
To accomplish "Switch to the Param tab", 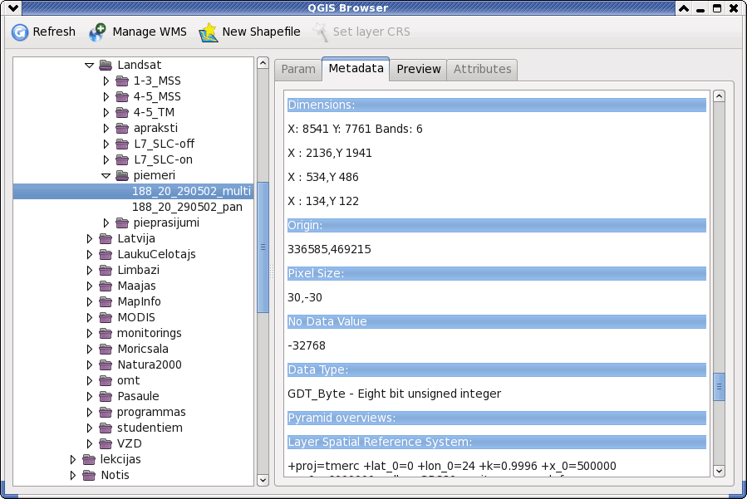I will [x=298, y=70].
